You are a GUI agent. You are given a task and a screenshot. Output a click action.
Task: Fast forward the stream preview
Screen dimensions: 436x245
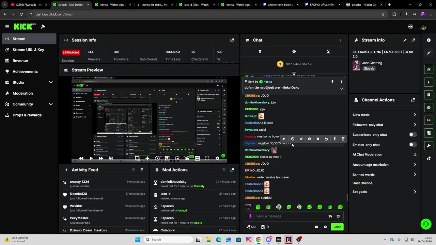tap(101, 158)
